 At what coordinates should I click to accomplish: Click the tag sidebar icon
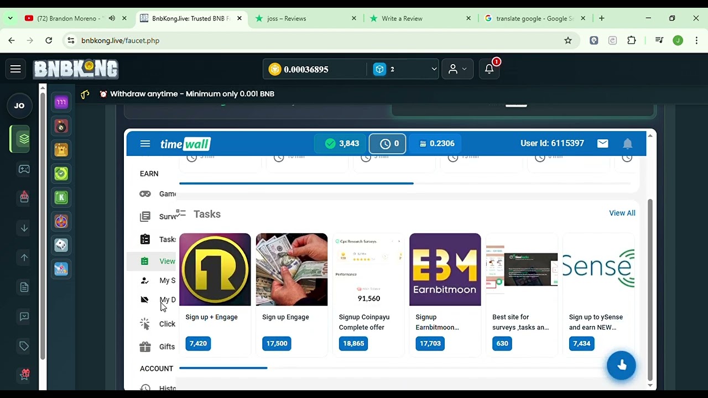[24, 346]
